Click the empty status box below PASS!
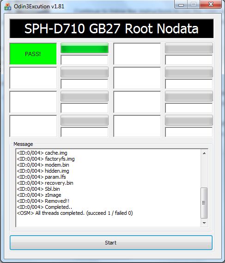The width and height of the screenshot is (225, 263). pos(33,78)
